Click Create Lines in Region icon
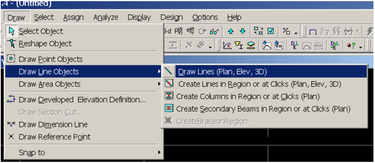 pos(169,84)
